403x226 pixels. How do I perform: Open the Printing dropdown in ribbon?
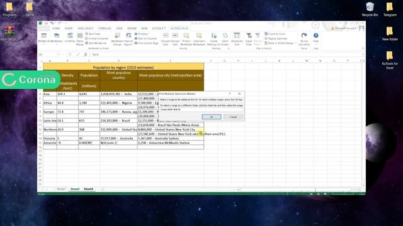click(x=142, y=34)
